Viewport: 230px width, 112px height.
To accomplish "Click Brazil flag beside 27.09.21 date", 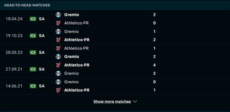I will pyautogui.click(x=33, y=69).
